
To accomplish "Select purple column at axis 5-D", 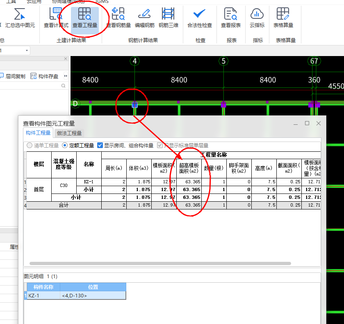I will click(223, 104).
